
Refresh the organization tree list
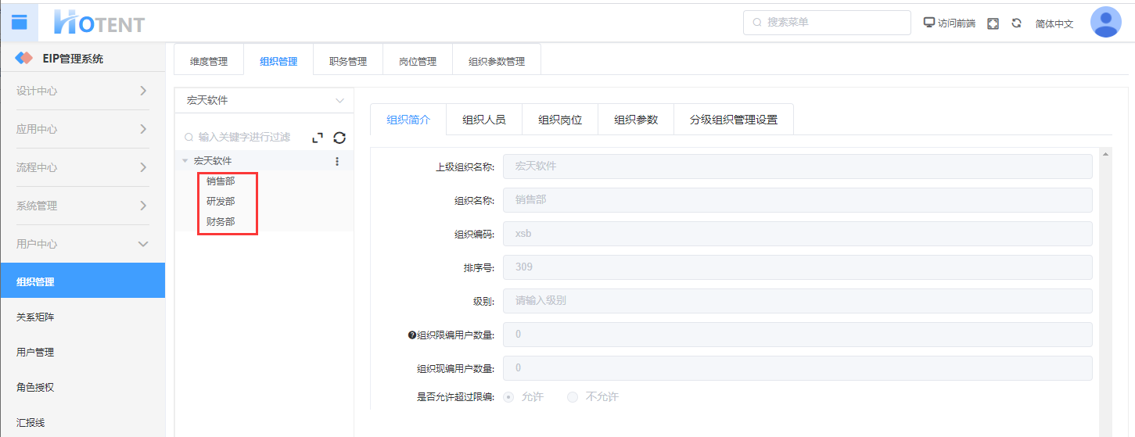[x=339, y=138]
